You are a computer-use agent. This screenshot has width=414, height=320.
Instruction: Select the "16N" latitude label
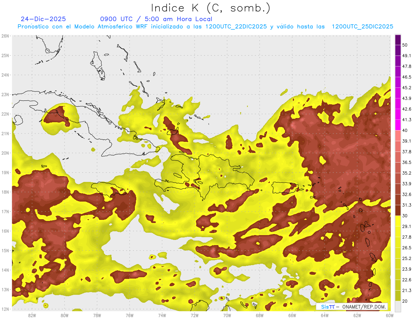(x=5, y=231)
